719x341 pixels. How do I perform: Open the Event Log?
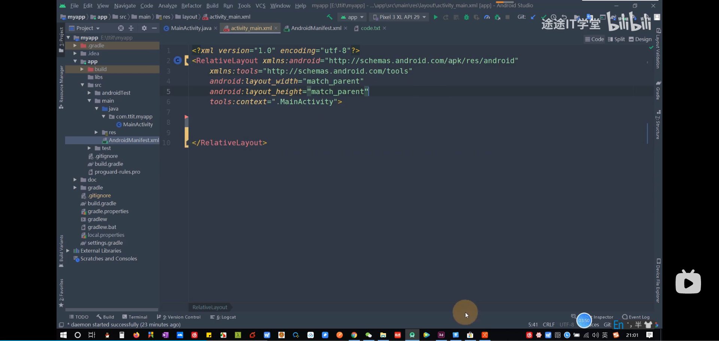click(x=636, y=317)
